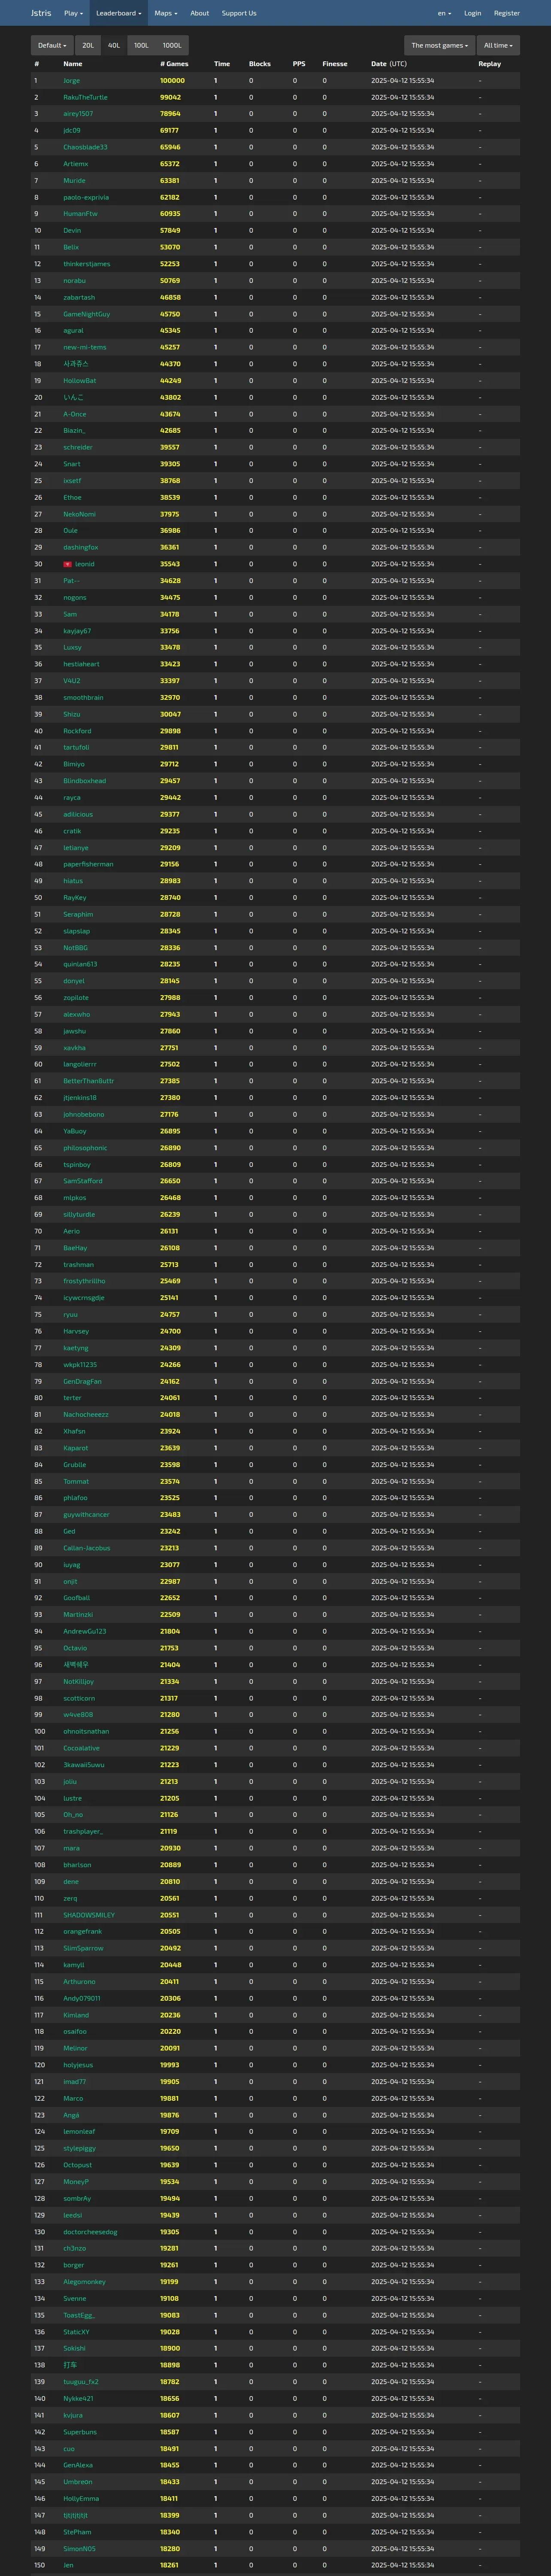Open Support Us page
The width and height of the screenshot is (551, 2576).
coord(239,13)
